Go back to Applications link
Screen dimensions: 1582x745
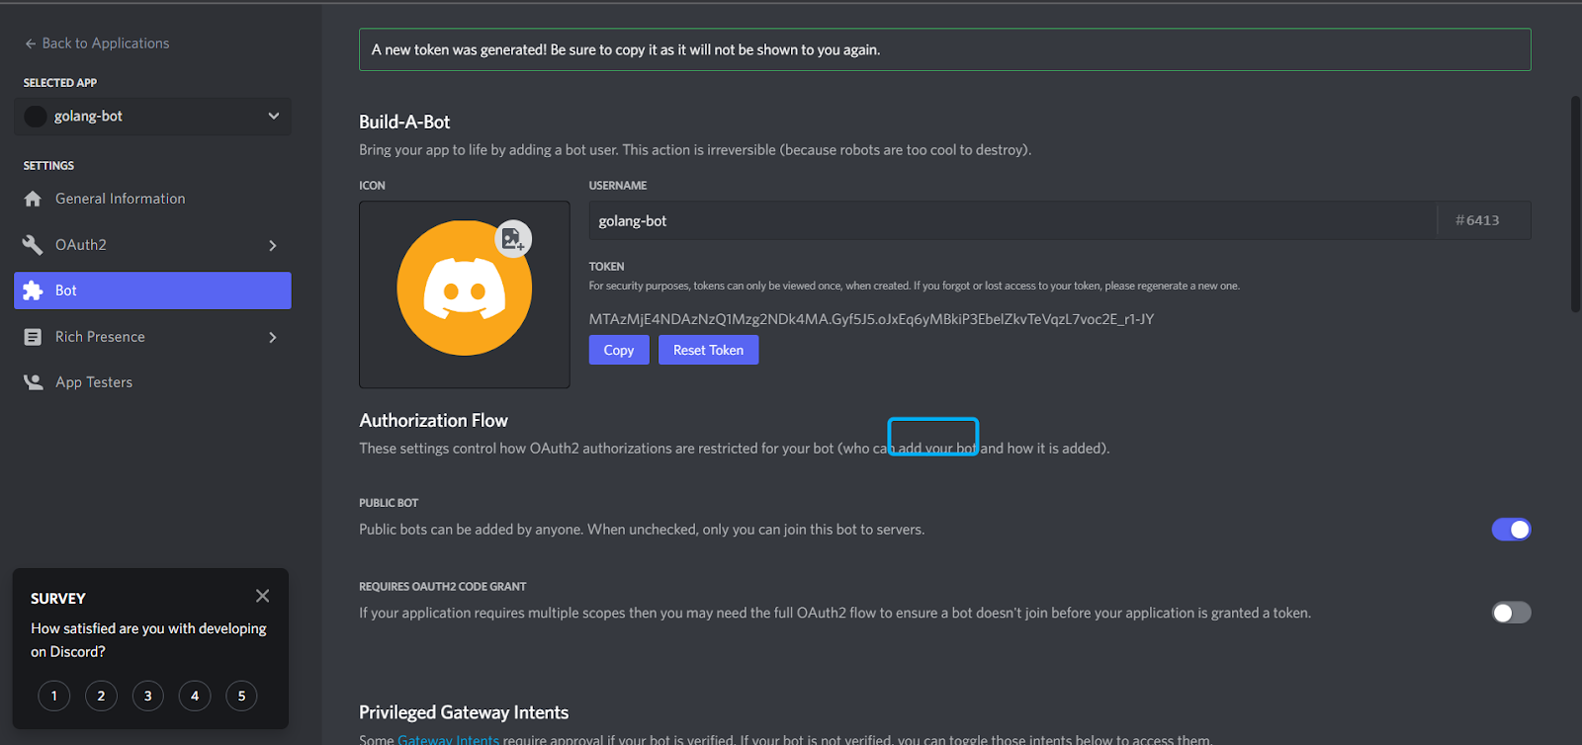pos(97,43)
